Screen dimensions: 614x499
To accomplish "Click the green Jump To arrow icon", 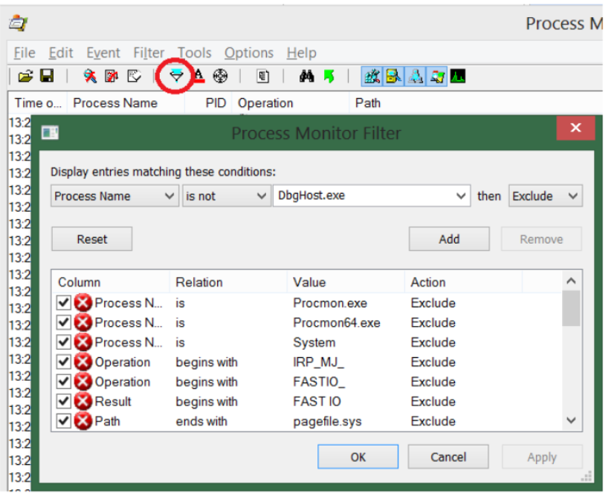I will (328, 76).
